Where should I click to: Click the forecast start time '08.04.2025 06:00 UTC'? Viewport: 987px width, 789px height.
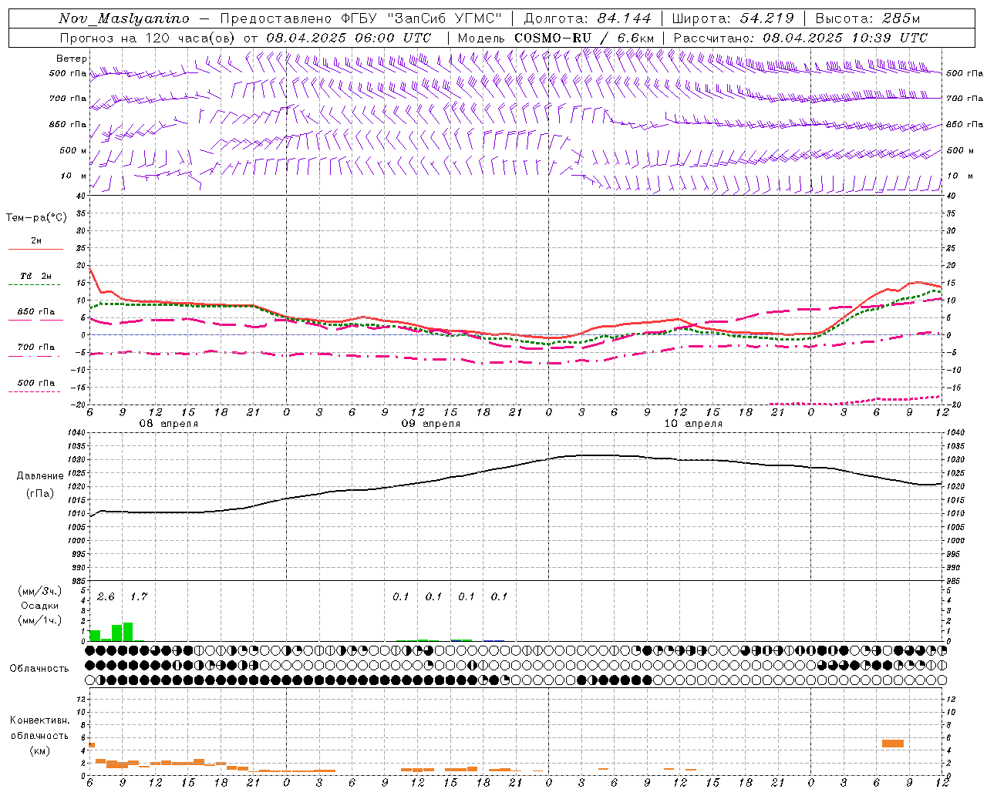349,38
